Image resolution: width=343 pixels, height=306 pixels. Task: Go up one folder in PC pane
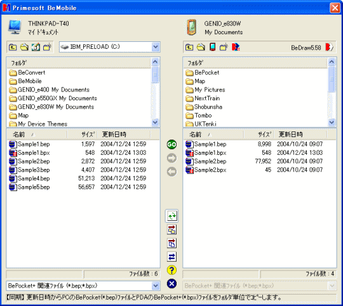[x=13, y=47]
